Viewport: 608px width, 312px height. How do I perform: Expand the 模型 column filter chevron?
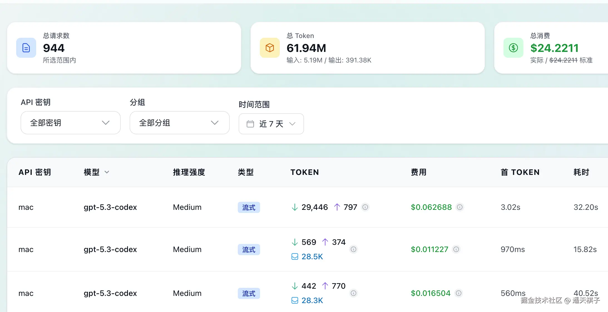(x=107, y=172)
